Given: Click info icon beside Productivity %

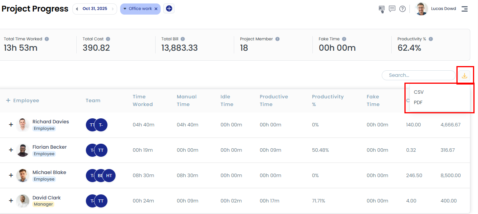Looking at the screenshot, I should (x=431, y=39).
